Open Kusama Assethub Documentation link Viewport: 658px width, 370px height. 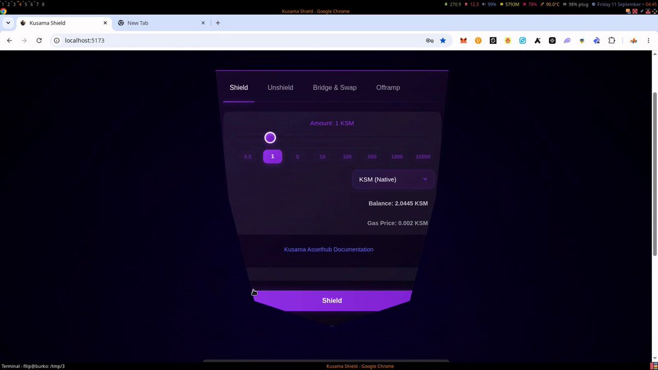coord(328,249)
